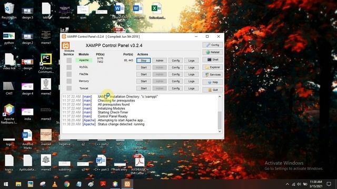Click the 'Status change detected: running' log line

click(x=121, y=124)
